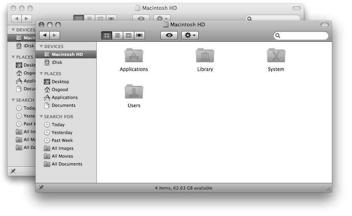Open the Library folder icon
352x216 pixels.
click(205, 56)
